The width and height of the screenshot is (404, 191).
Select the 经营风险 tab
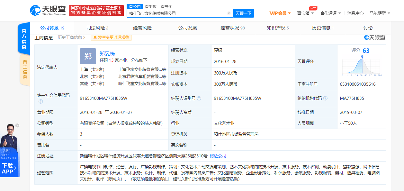(142, 28)
